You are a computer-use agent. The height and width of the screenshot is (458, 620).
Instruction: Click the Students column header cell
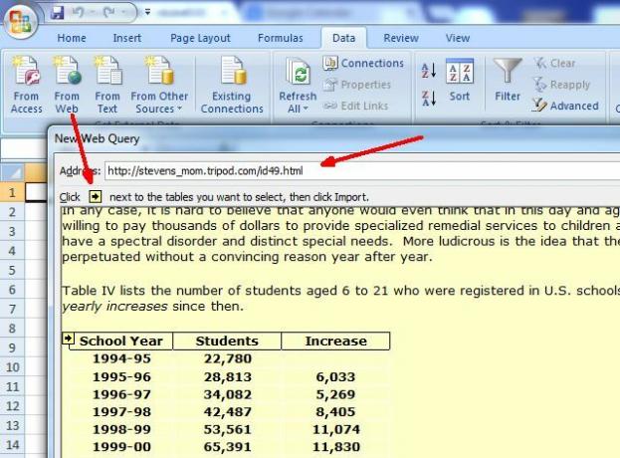tap(227, 341)
